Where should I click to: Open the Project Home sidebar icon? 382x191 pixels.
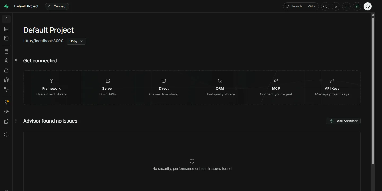[x=6, y=19]
